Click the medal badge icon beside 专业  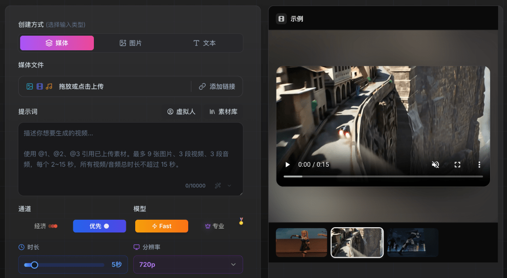click(x=241, y=221)
